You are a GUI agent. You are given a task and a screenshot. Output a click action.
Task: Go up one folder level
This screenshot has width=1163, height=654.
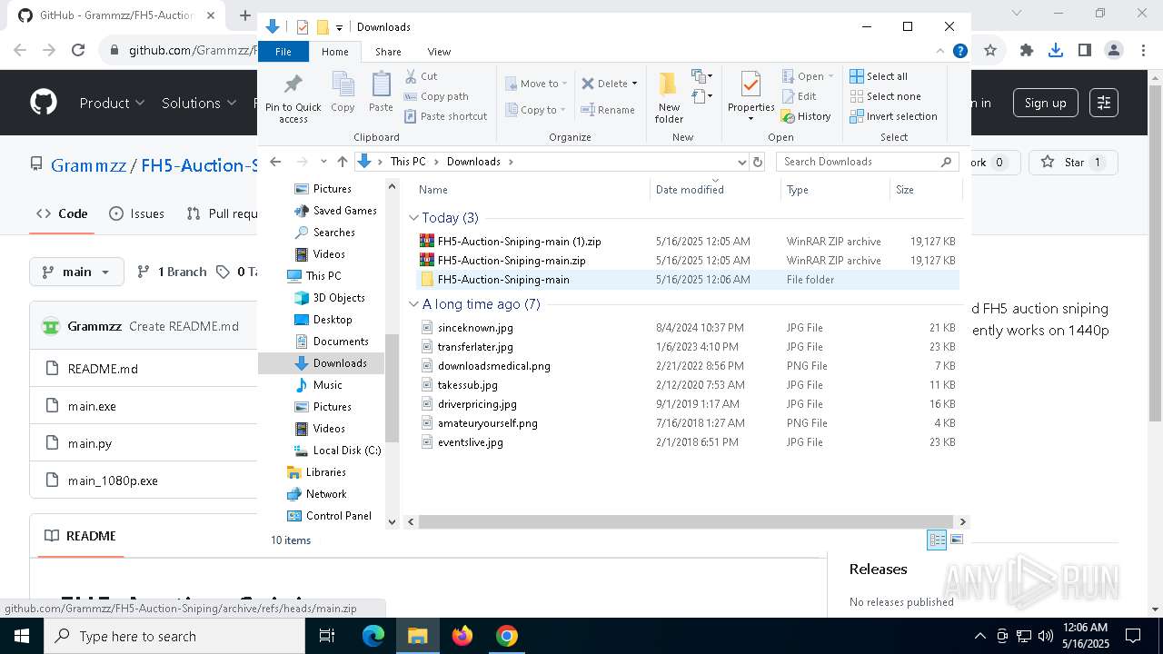(x=342, y=162)
